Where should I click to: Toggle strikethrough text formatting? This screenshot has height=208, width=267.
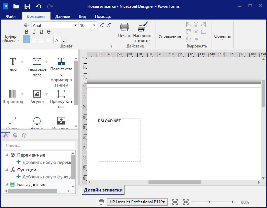49,32
